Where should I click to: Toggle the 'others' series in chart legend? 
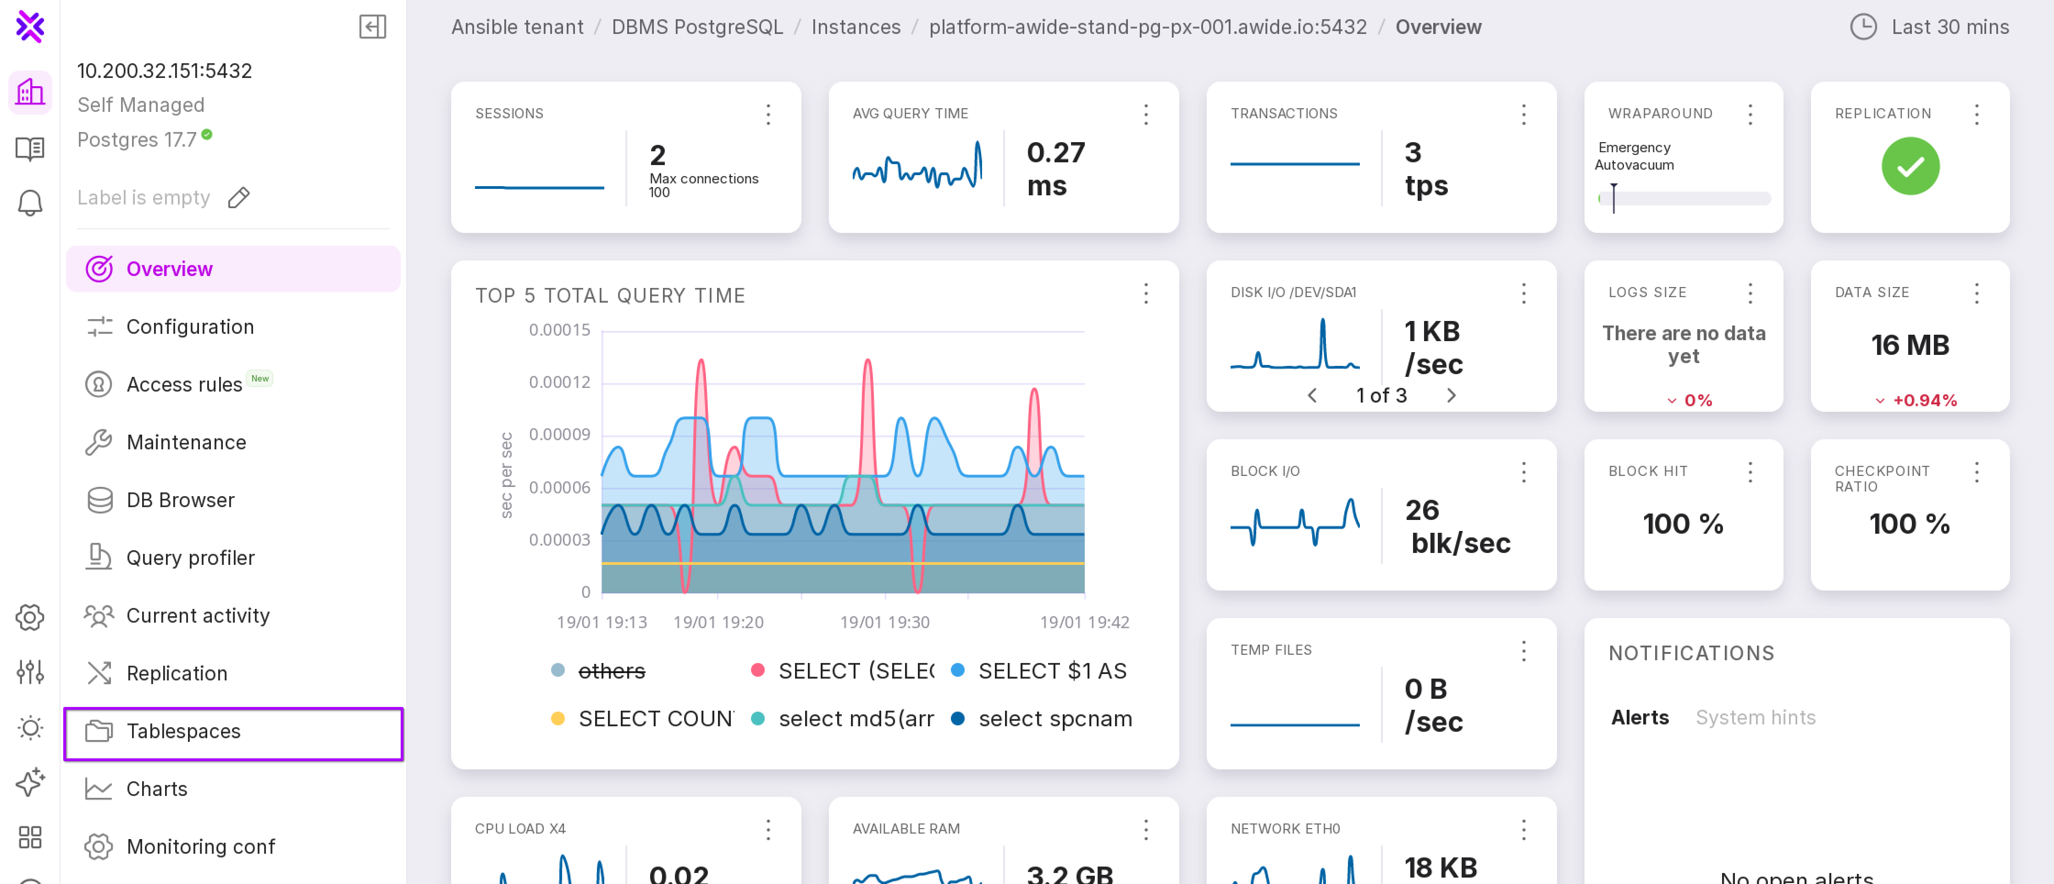click(x=611, y=671)
